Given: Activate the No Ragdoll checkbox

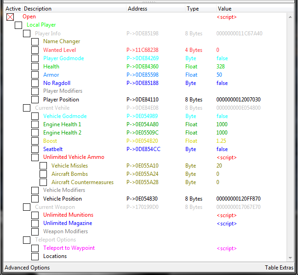Looking at the screenshot, I should point(35,83).
